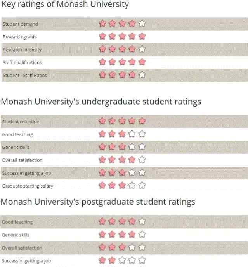This screenshot has height=267, width=248.
Task: Click the Key ratings of Monash University heading
Action: (x=65, y=5)
